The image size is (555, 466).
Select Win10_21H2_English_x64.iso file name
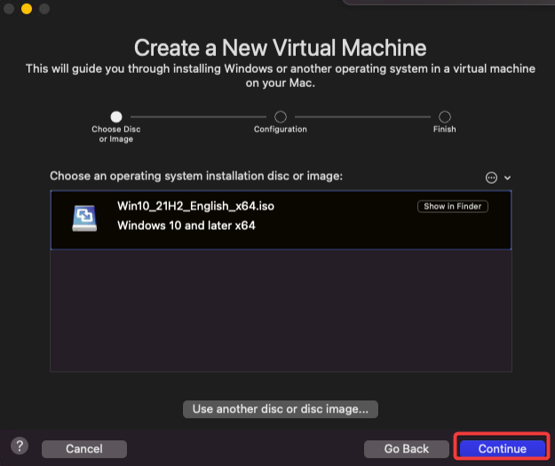pos(195,206)
